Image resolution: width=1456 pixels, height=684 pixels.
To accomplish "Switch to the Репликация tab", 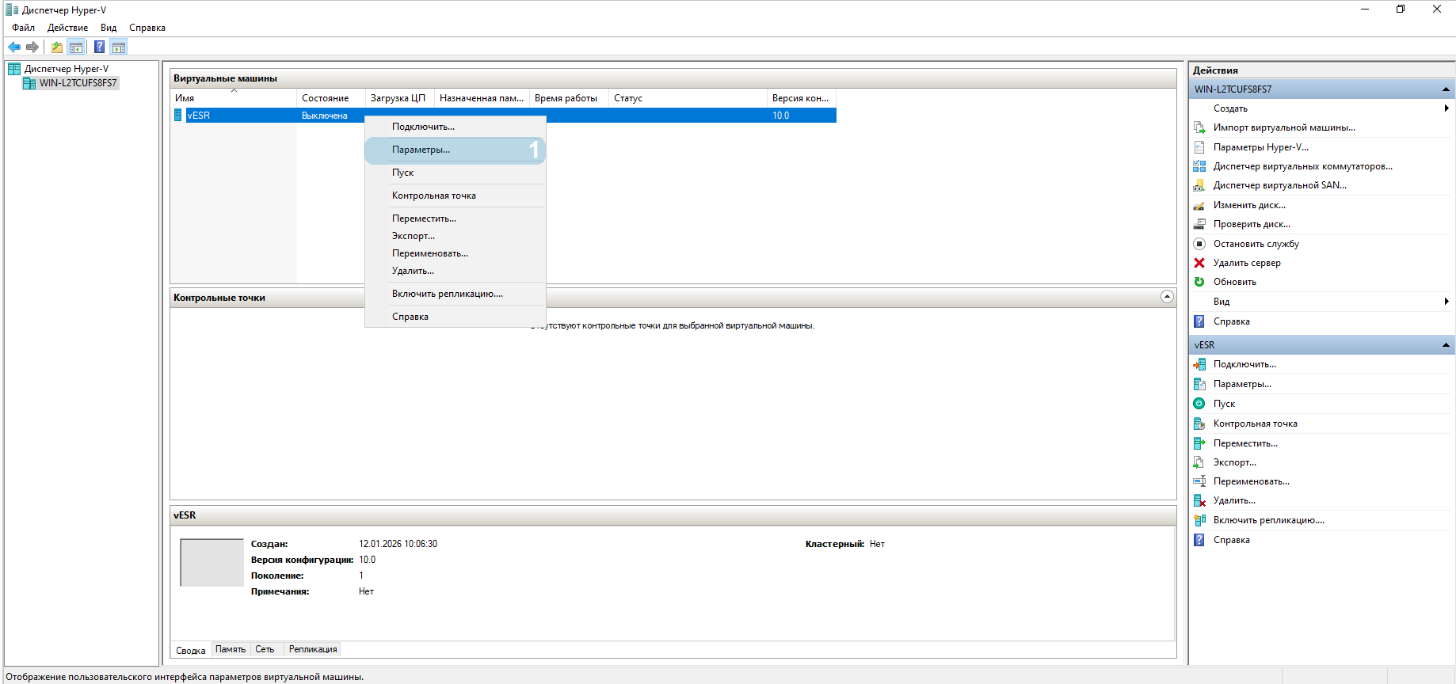I will coord(313,649).
